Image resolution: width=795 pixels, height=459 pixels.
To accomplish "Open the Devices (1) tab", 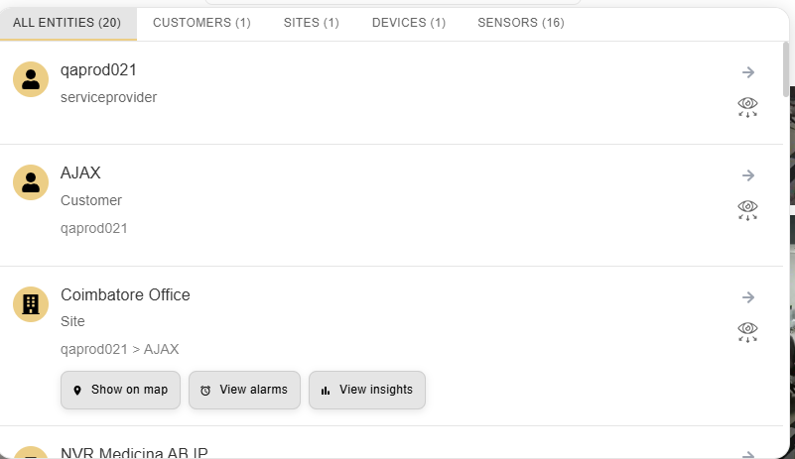I will 409,23.
